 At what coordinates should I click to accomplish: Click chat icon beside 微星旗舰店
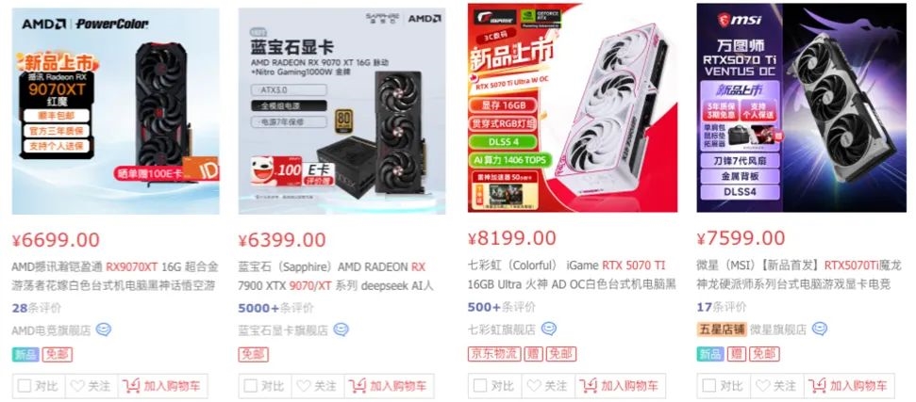click(820, 330)
